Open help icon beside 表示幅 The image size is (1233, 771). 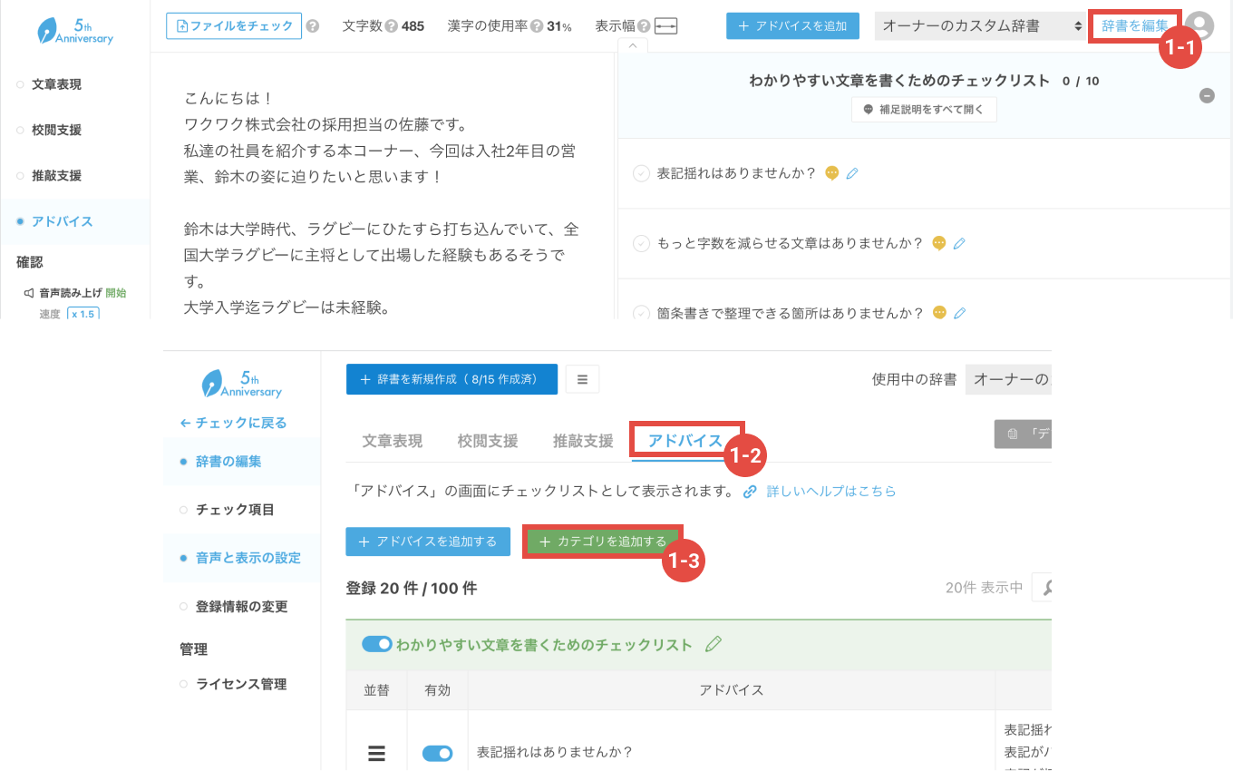coord(643,26)
